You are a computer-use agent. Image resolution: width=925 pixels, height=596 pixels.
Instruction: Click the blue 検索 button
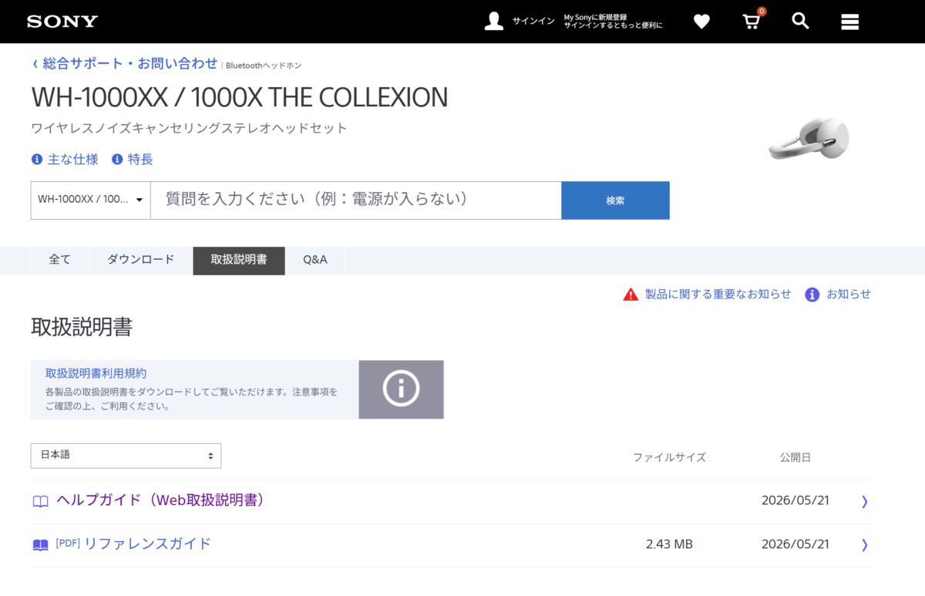[615, 200]
